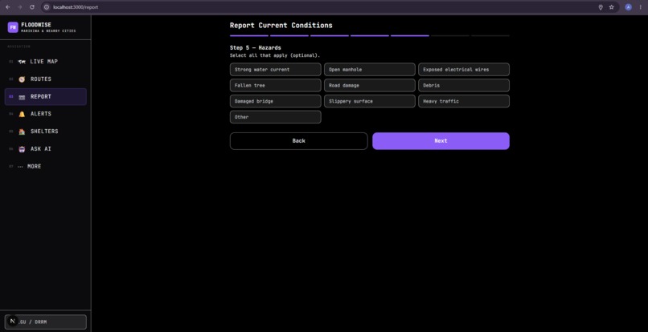Screen dimensions: 648x332
Task: Click the Next.js dev tools badge
Action: pyautogui.click(x=12, y=321)
